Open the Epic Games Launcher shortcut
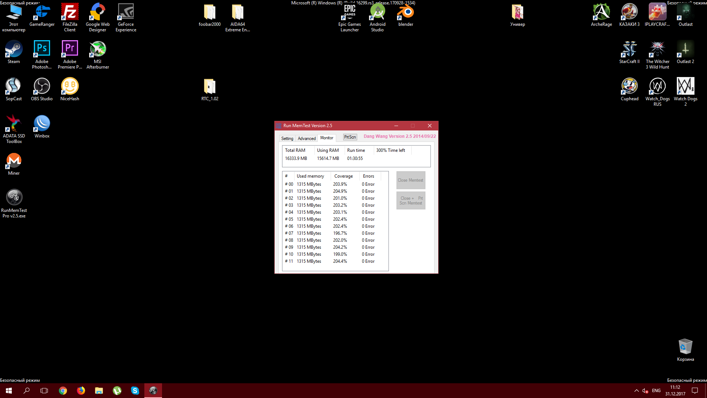This screenshot has height=398, width=707. (349, 13)
